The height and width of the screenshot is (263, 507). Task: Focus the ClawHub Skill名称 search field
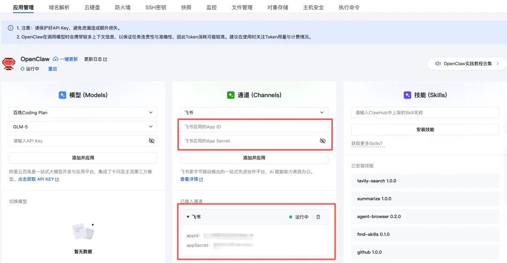[x=425, y=113]
